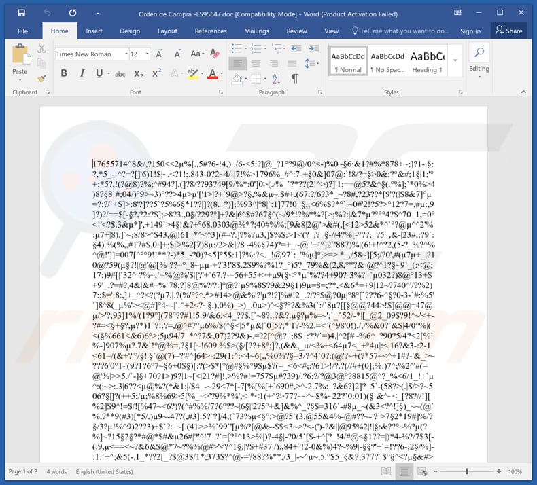
Task: Decrease paragraph indent
Action: (x=296, y=48)
